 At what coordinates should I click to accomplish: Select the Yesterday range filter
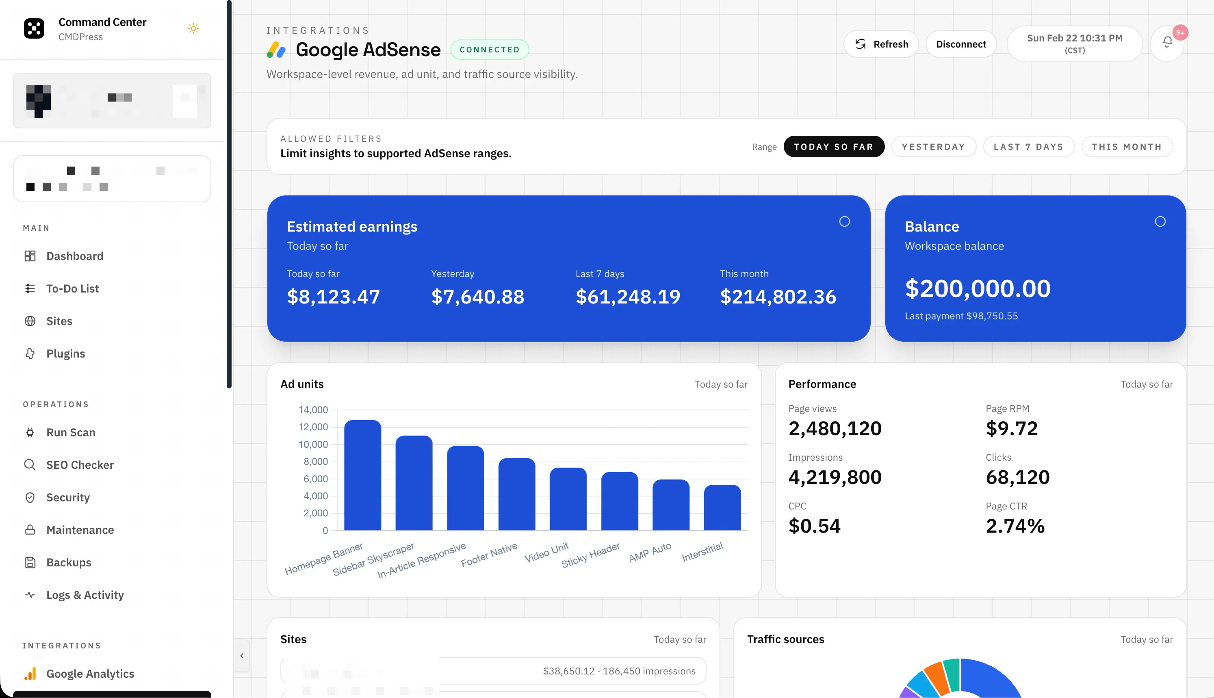point(933,147)
